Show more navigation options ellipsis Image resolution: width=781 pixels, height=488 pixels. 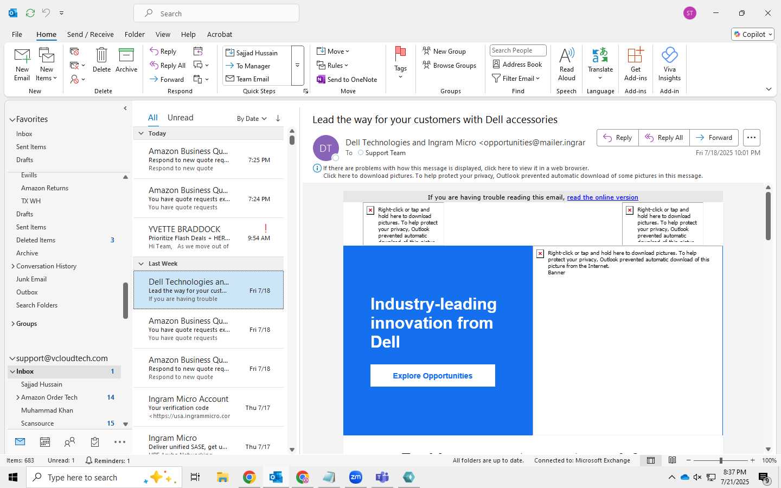pyautogui.click(x=120, y=442)
